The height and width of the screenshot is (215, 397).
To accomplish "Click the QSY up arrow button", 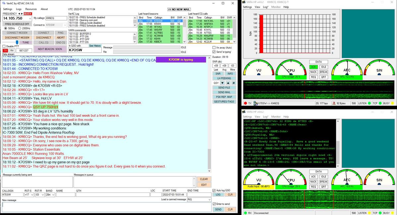I will pyautogui.click(x=228, y=83).
